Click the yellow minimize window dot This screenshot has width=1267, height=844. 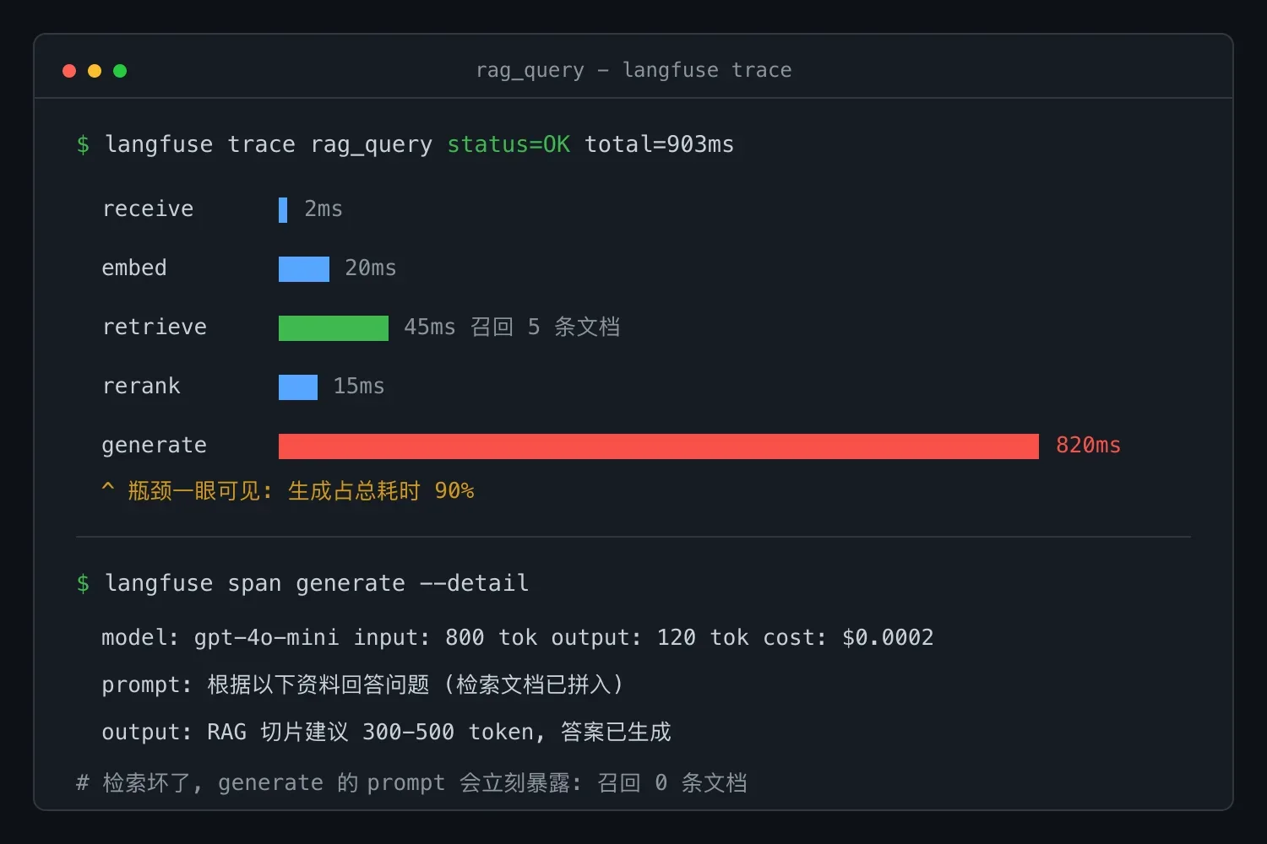tap(95, 71)
